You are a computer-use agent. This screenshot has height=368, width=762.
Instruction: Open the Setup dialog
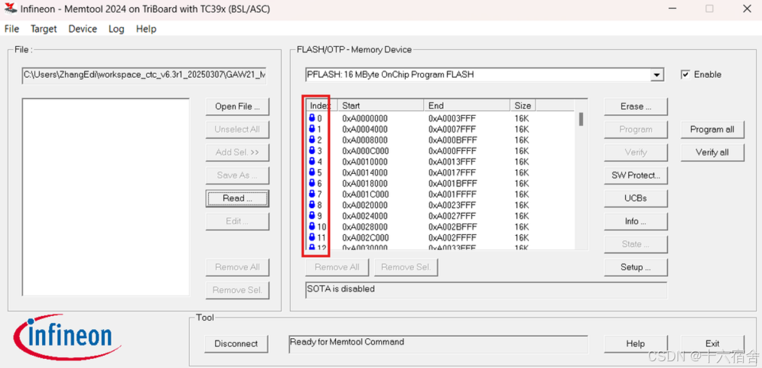click(x=636, y=267)
